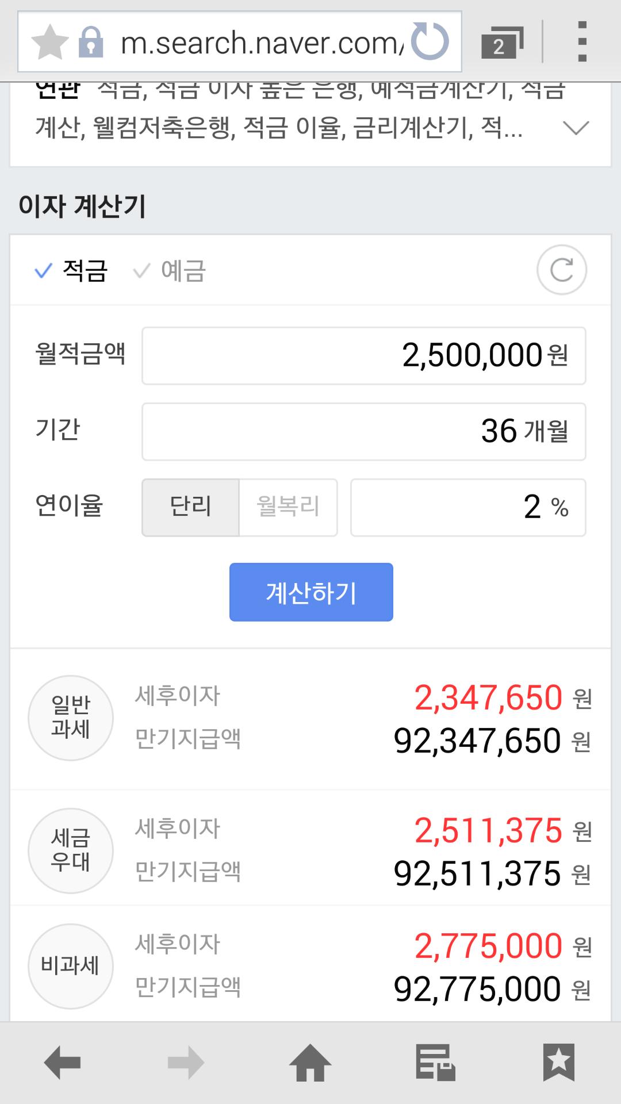
Task: Select the 예금 deposit type
Action: [170, 270]
